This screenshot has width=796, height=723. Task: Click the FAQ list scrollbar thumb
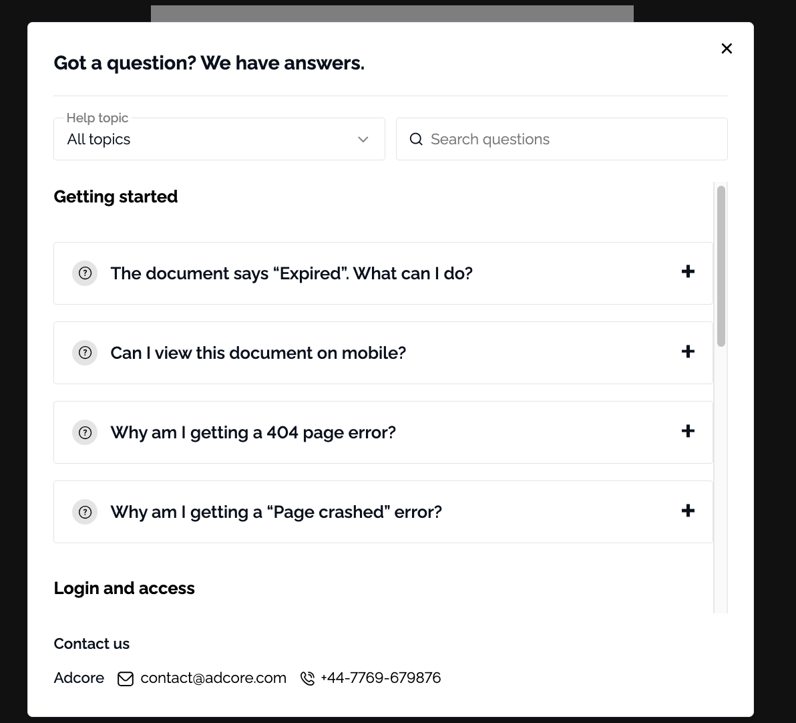[x=721, y=266]
